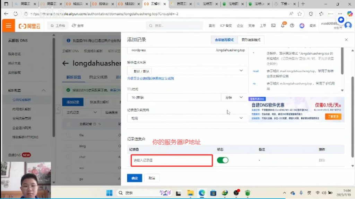Click the 取消 cancel button
The height and width of the screenshot is (199, 355).
click(x=152, y=178)
